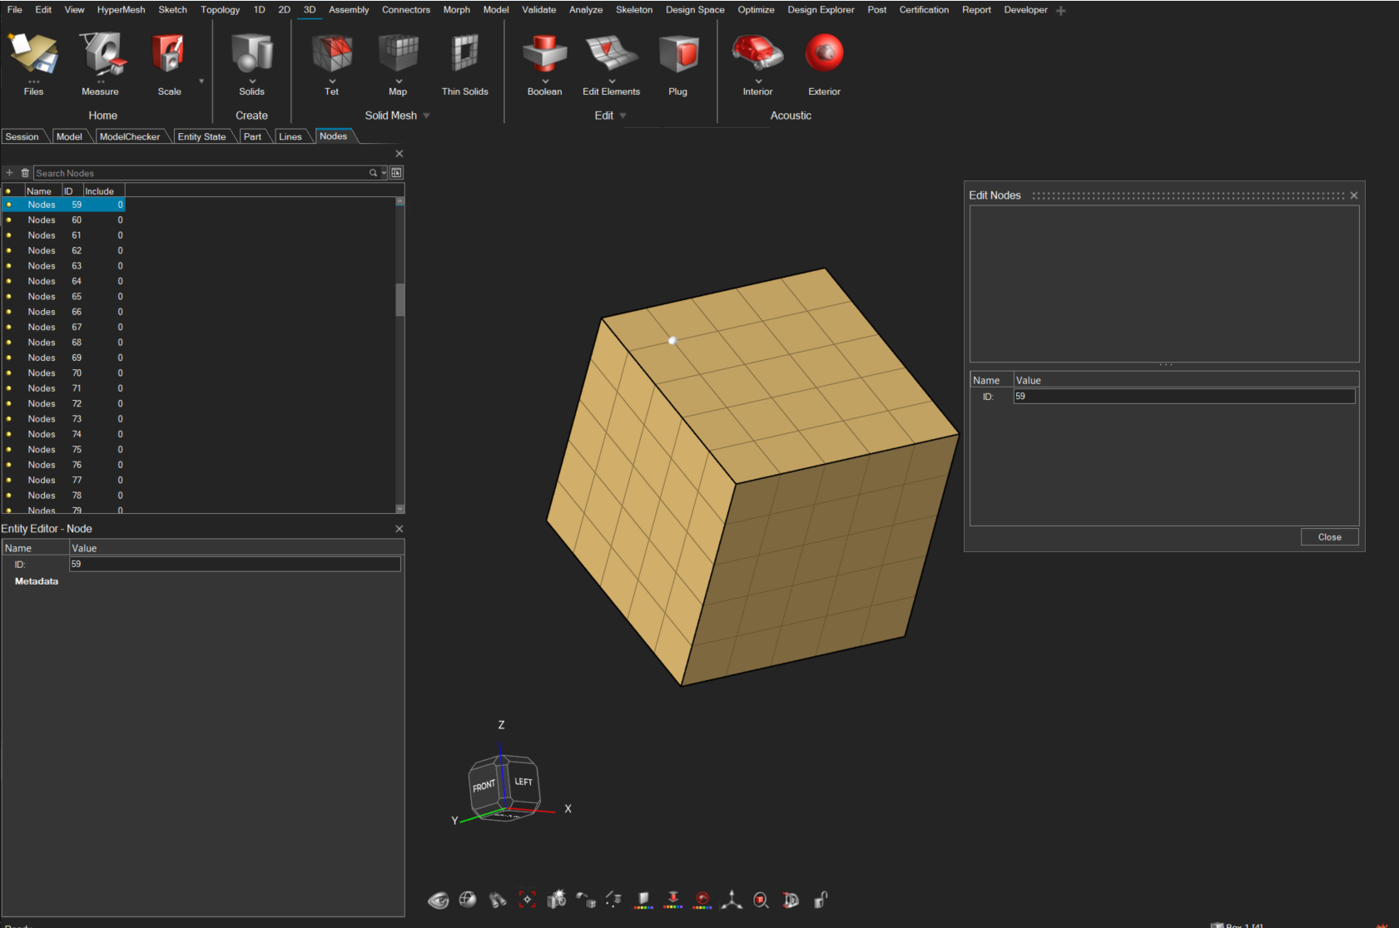Delete entity with trash icon in Nodes browser

pos(25,173)
